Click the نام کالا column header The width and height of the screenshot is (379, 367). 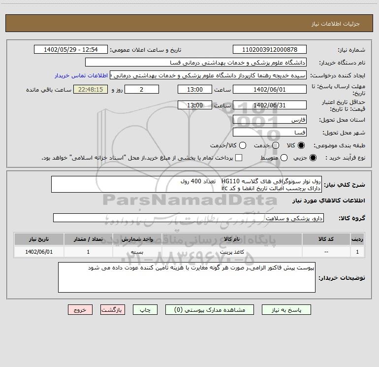[232, 239]
